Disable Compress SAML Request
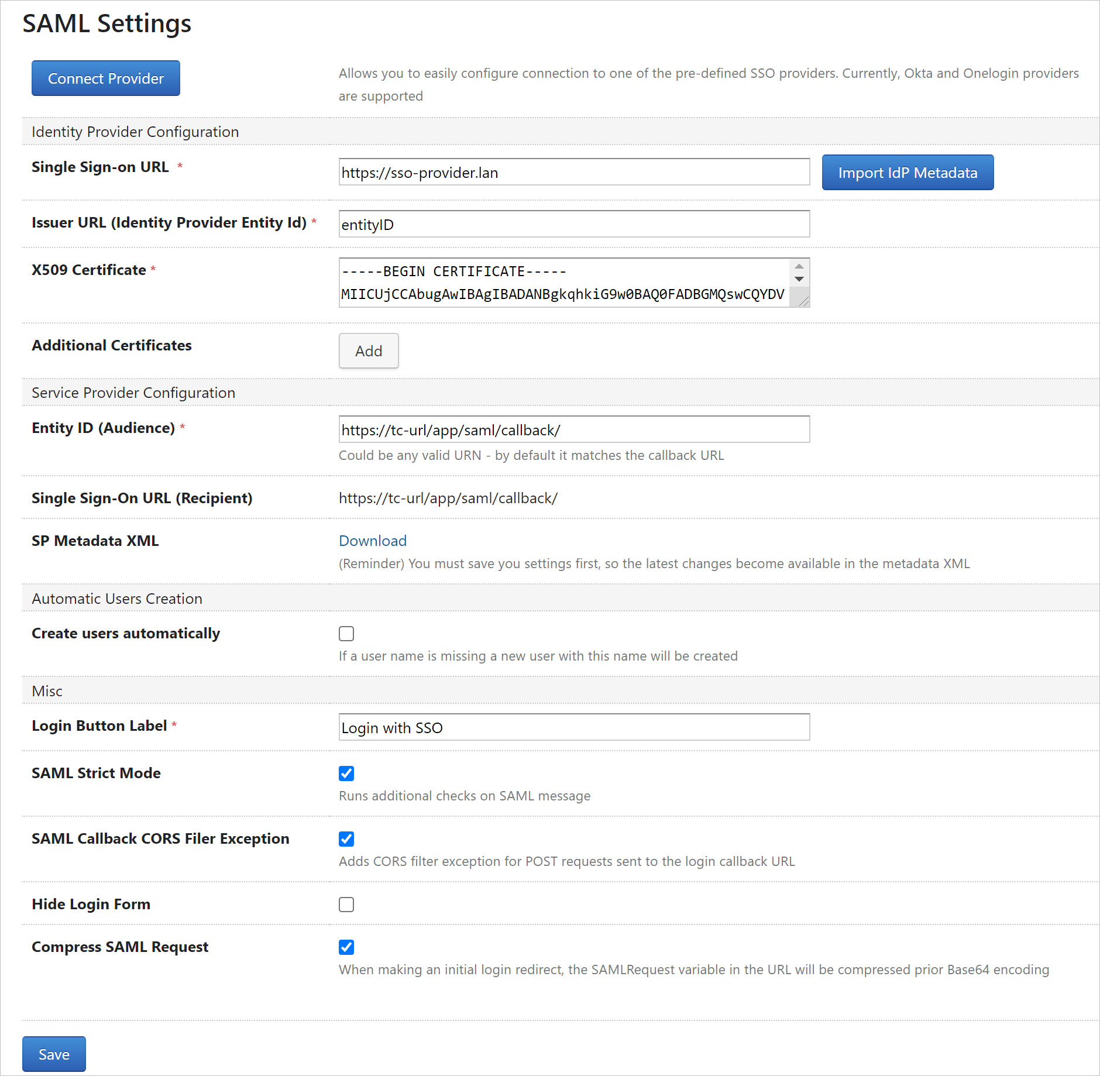The image size is (1100, 1076). coord(346,947)
